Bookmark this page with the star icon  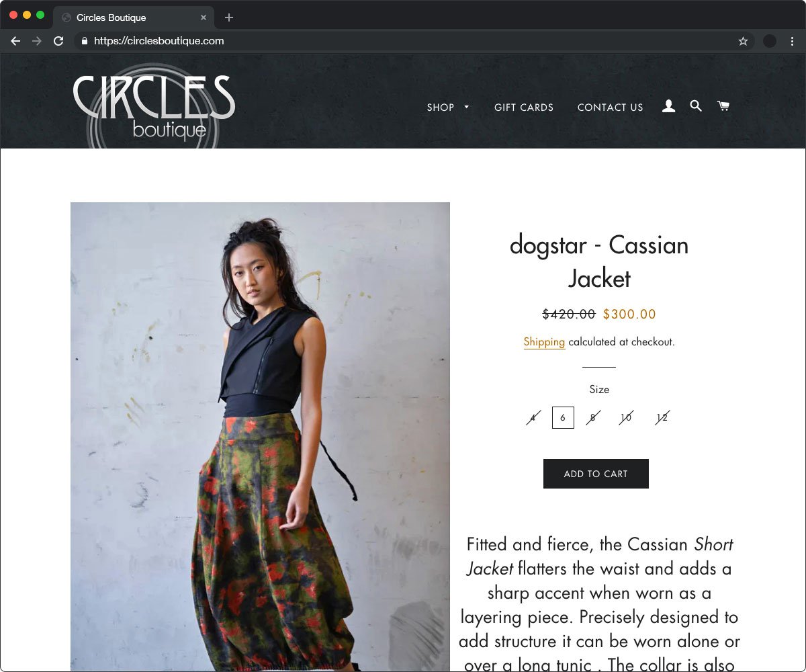(743, 41)
